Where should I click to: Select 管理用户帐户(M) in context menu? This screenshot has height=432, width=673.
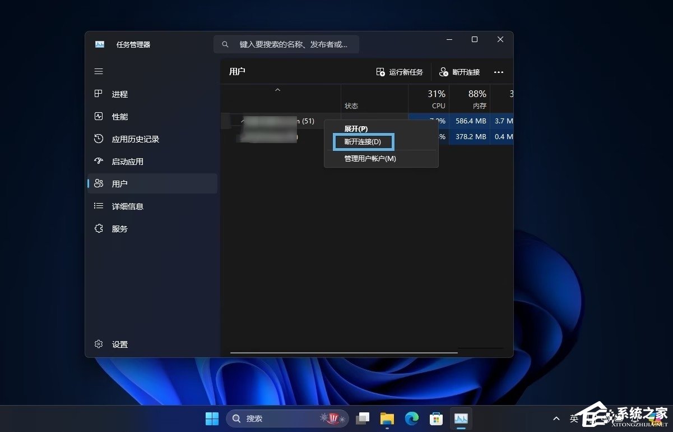pos(370,159)
